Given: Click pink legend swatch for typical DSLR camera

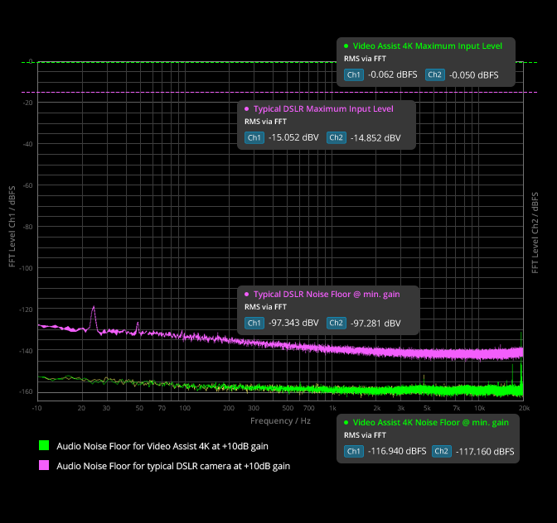Looking at the screenshot, I should click(45, 466).
